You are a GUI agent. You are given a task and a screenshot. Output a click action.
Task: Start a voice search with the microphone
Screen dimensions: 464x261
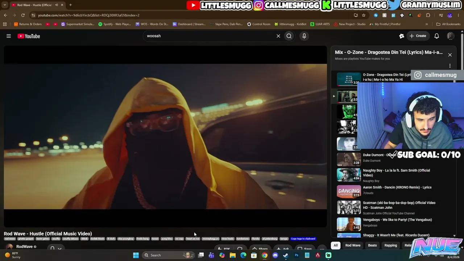coord(304,36)
